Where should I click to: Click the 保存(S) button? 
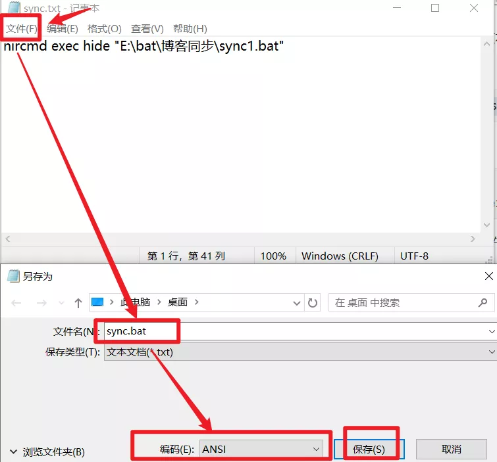pyautogui.click(x=369, y=449)
